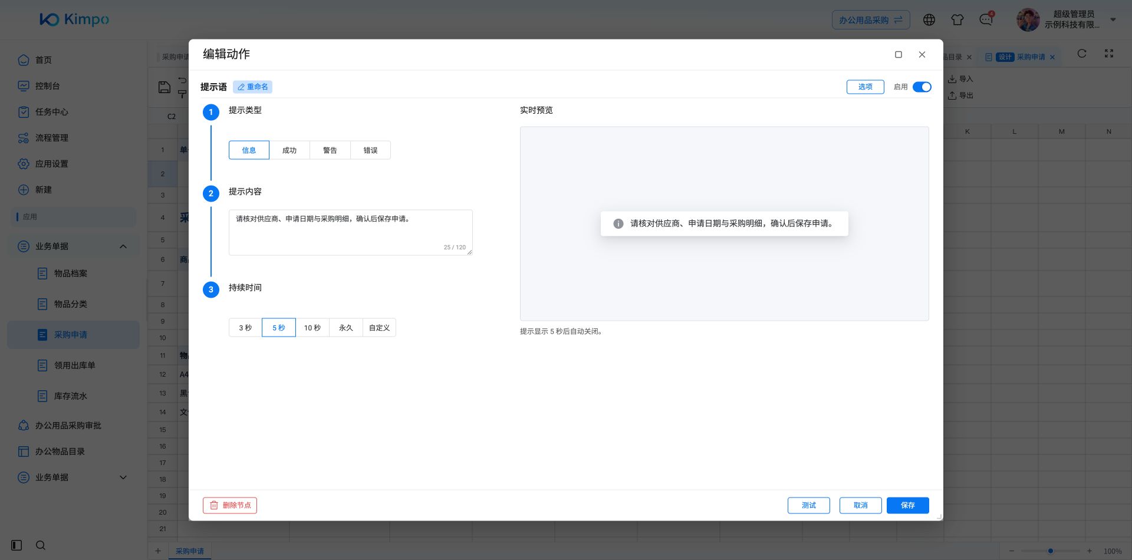Click the undo icon in toolbar
The height and width of the screenshot is (560, 1132).
[x=182, y=81]
